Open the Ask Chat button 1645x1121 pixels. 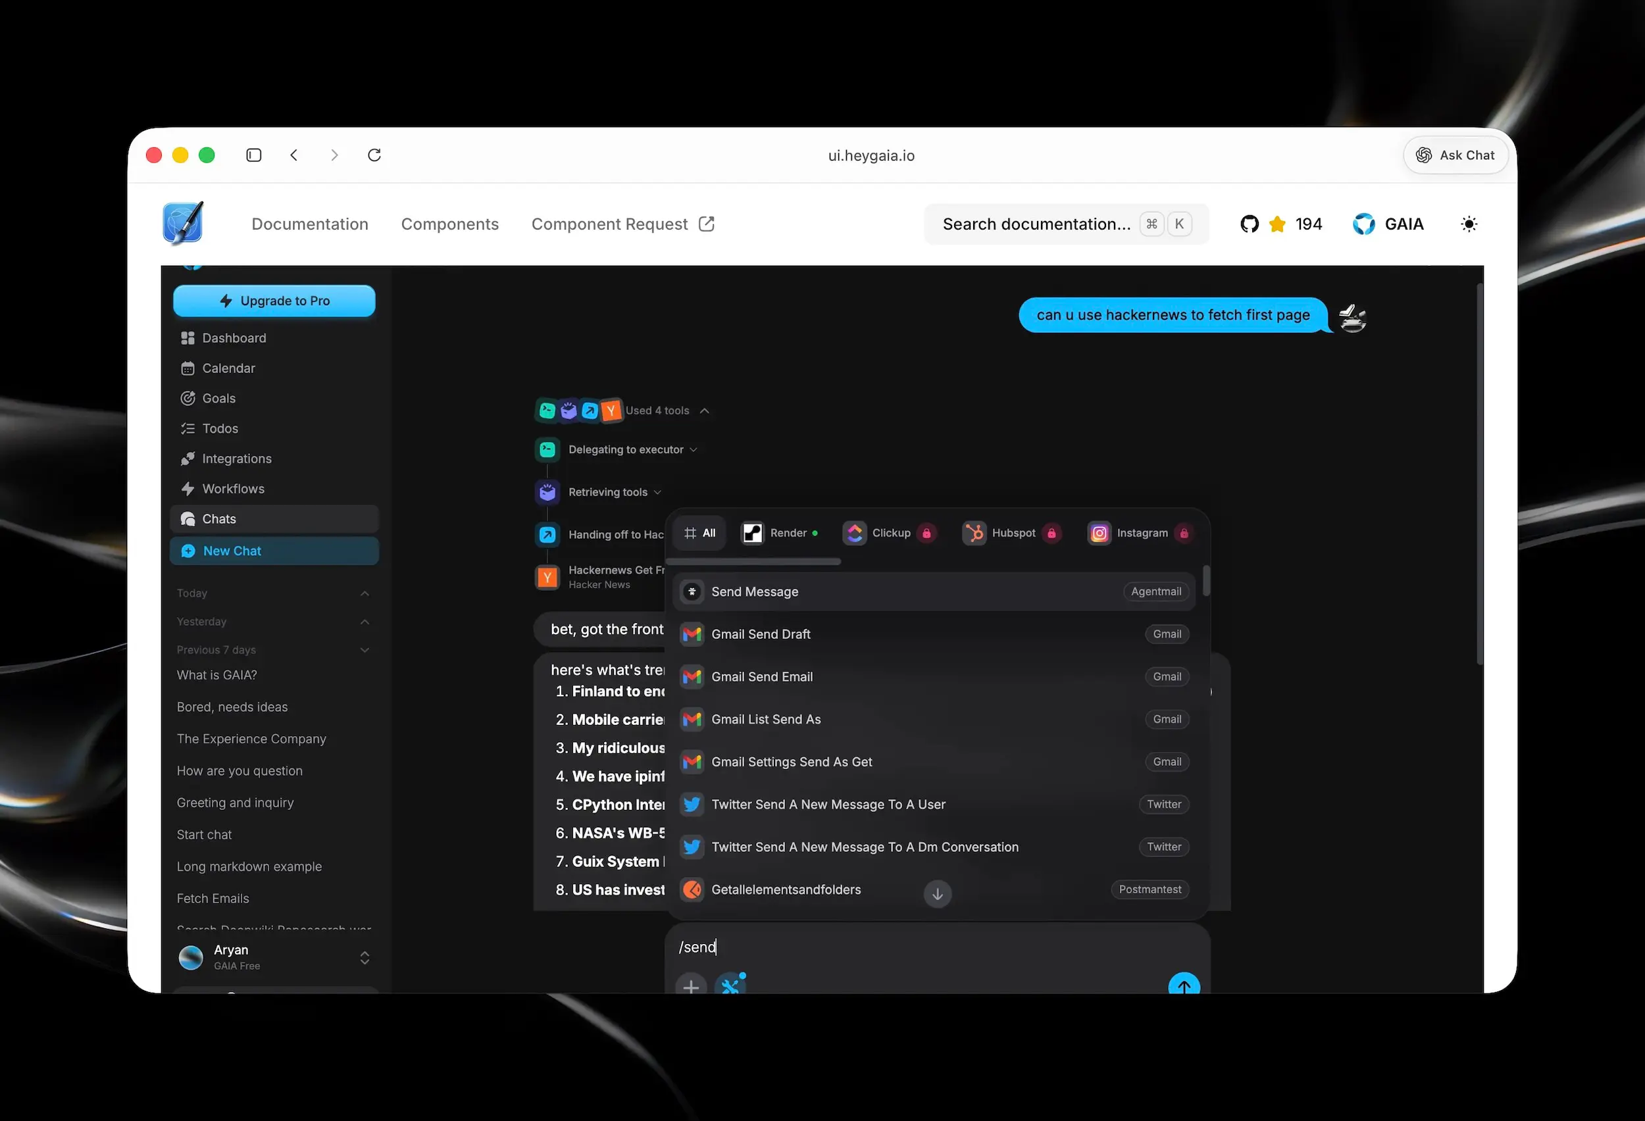coord(1455,155)
